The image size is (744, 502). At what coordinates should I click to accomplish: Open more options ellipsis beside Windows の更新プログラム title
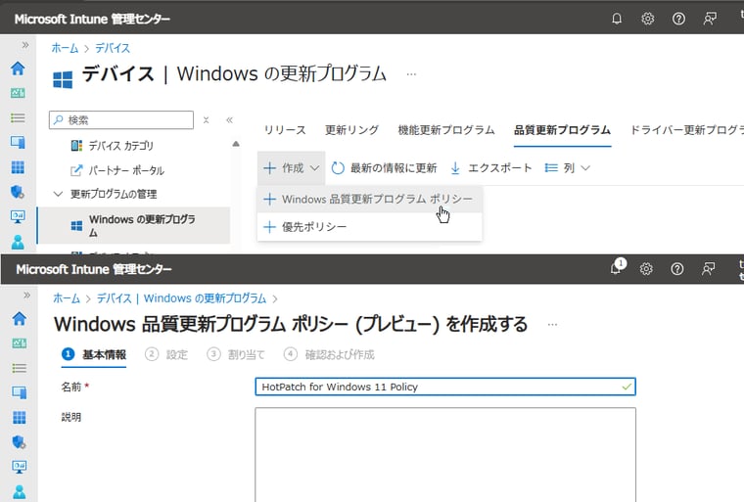(x=411, y=74)
